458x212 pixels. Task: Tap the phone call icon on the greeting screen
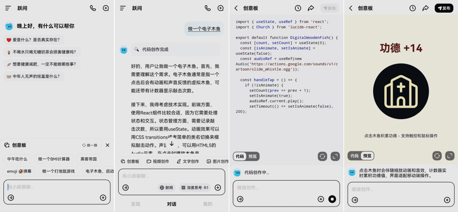pyautogui.click(x=93, y=8)
